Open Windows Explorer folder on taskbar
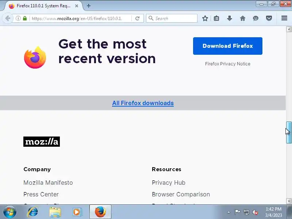 click(x=55, y=212)
